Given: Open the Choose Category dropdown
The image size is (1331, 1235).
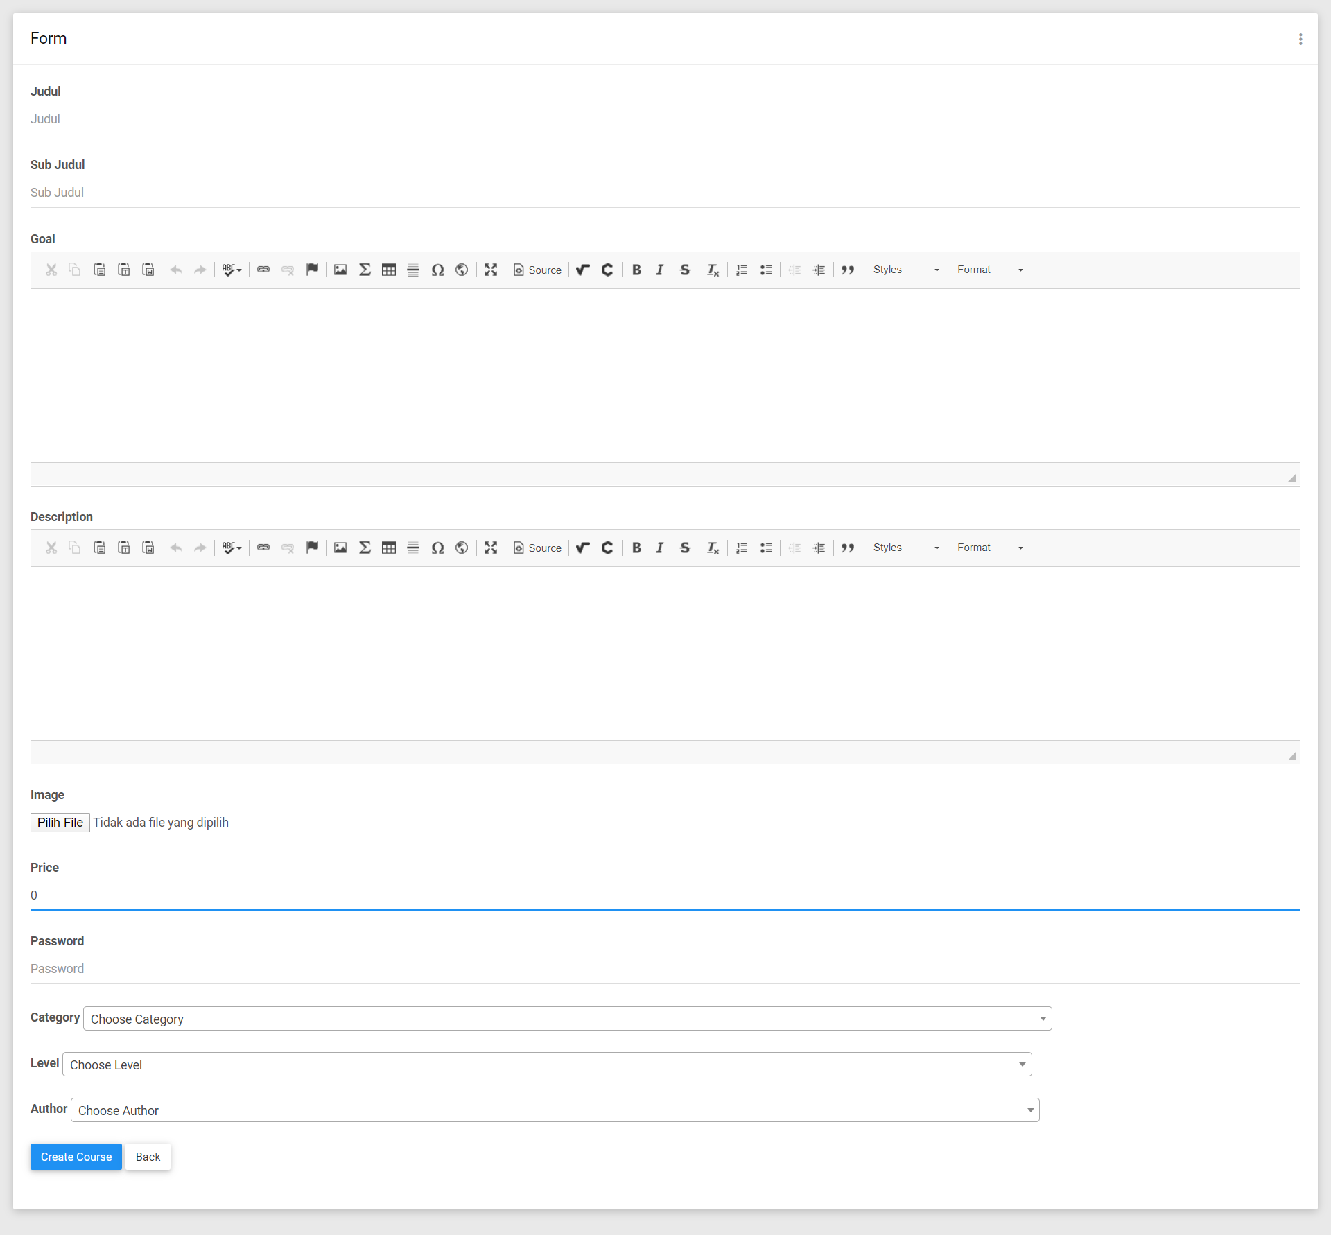Looking at the screenshot, I should pos(568,1019).
